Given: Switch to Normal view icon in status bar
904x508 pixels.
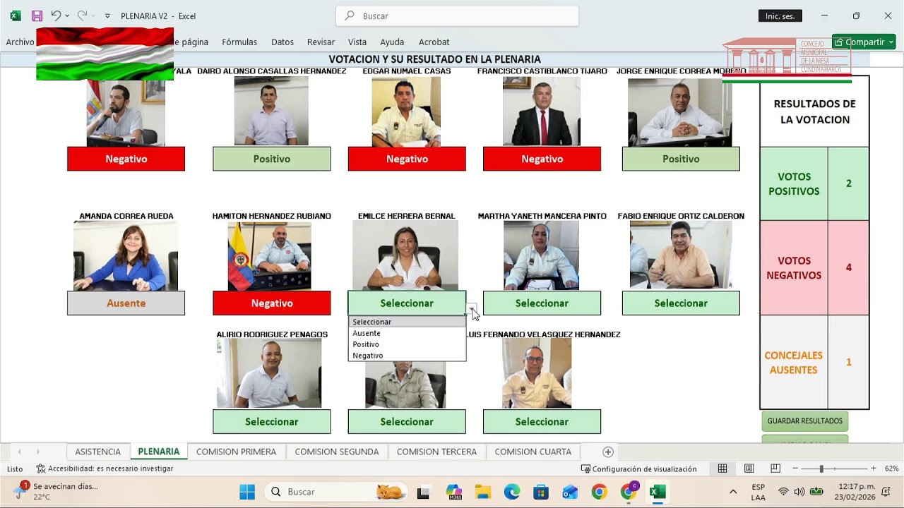Looking at the screenshot, I should 722,468.
